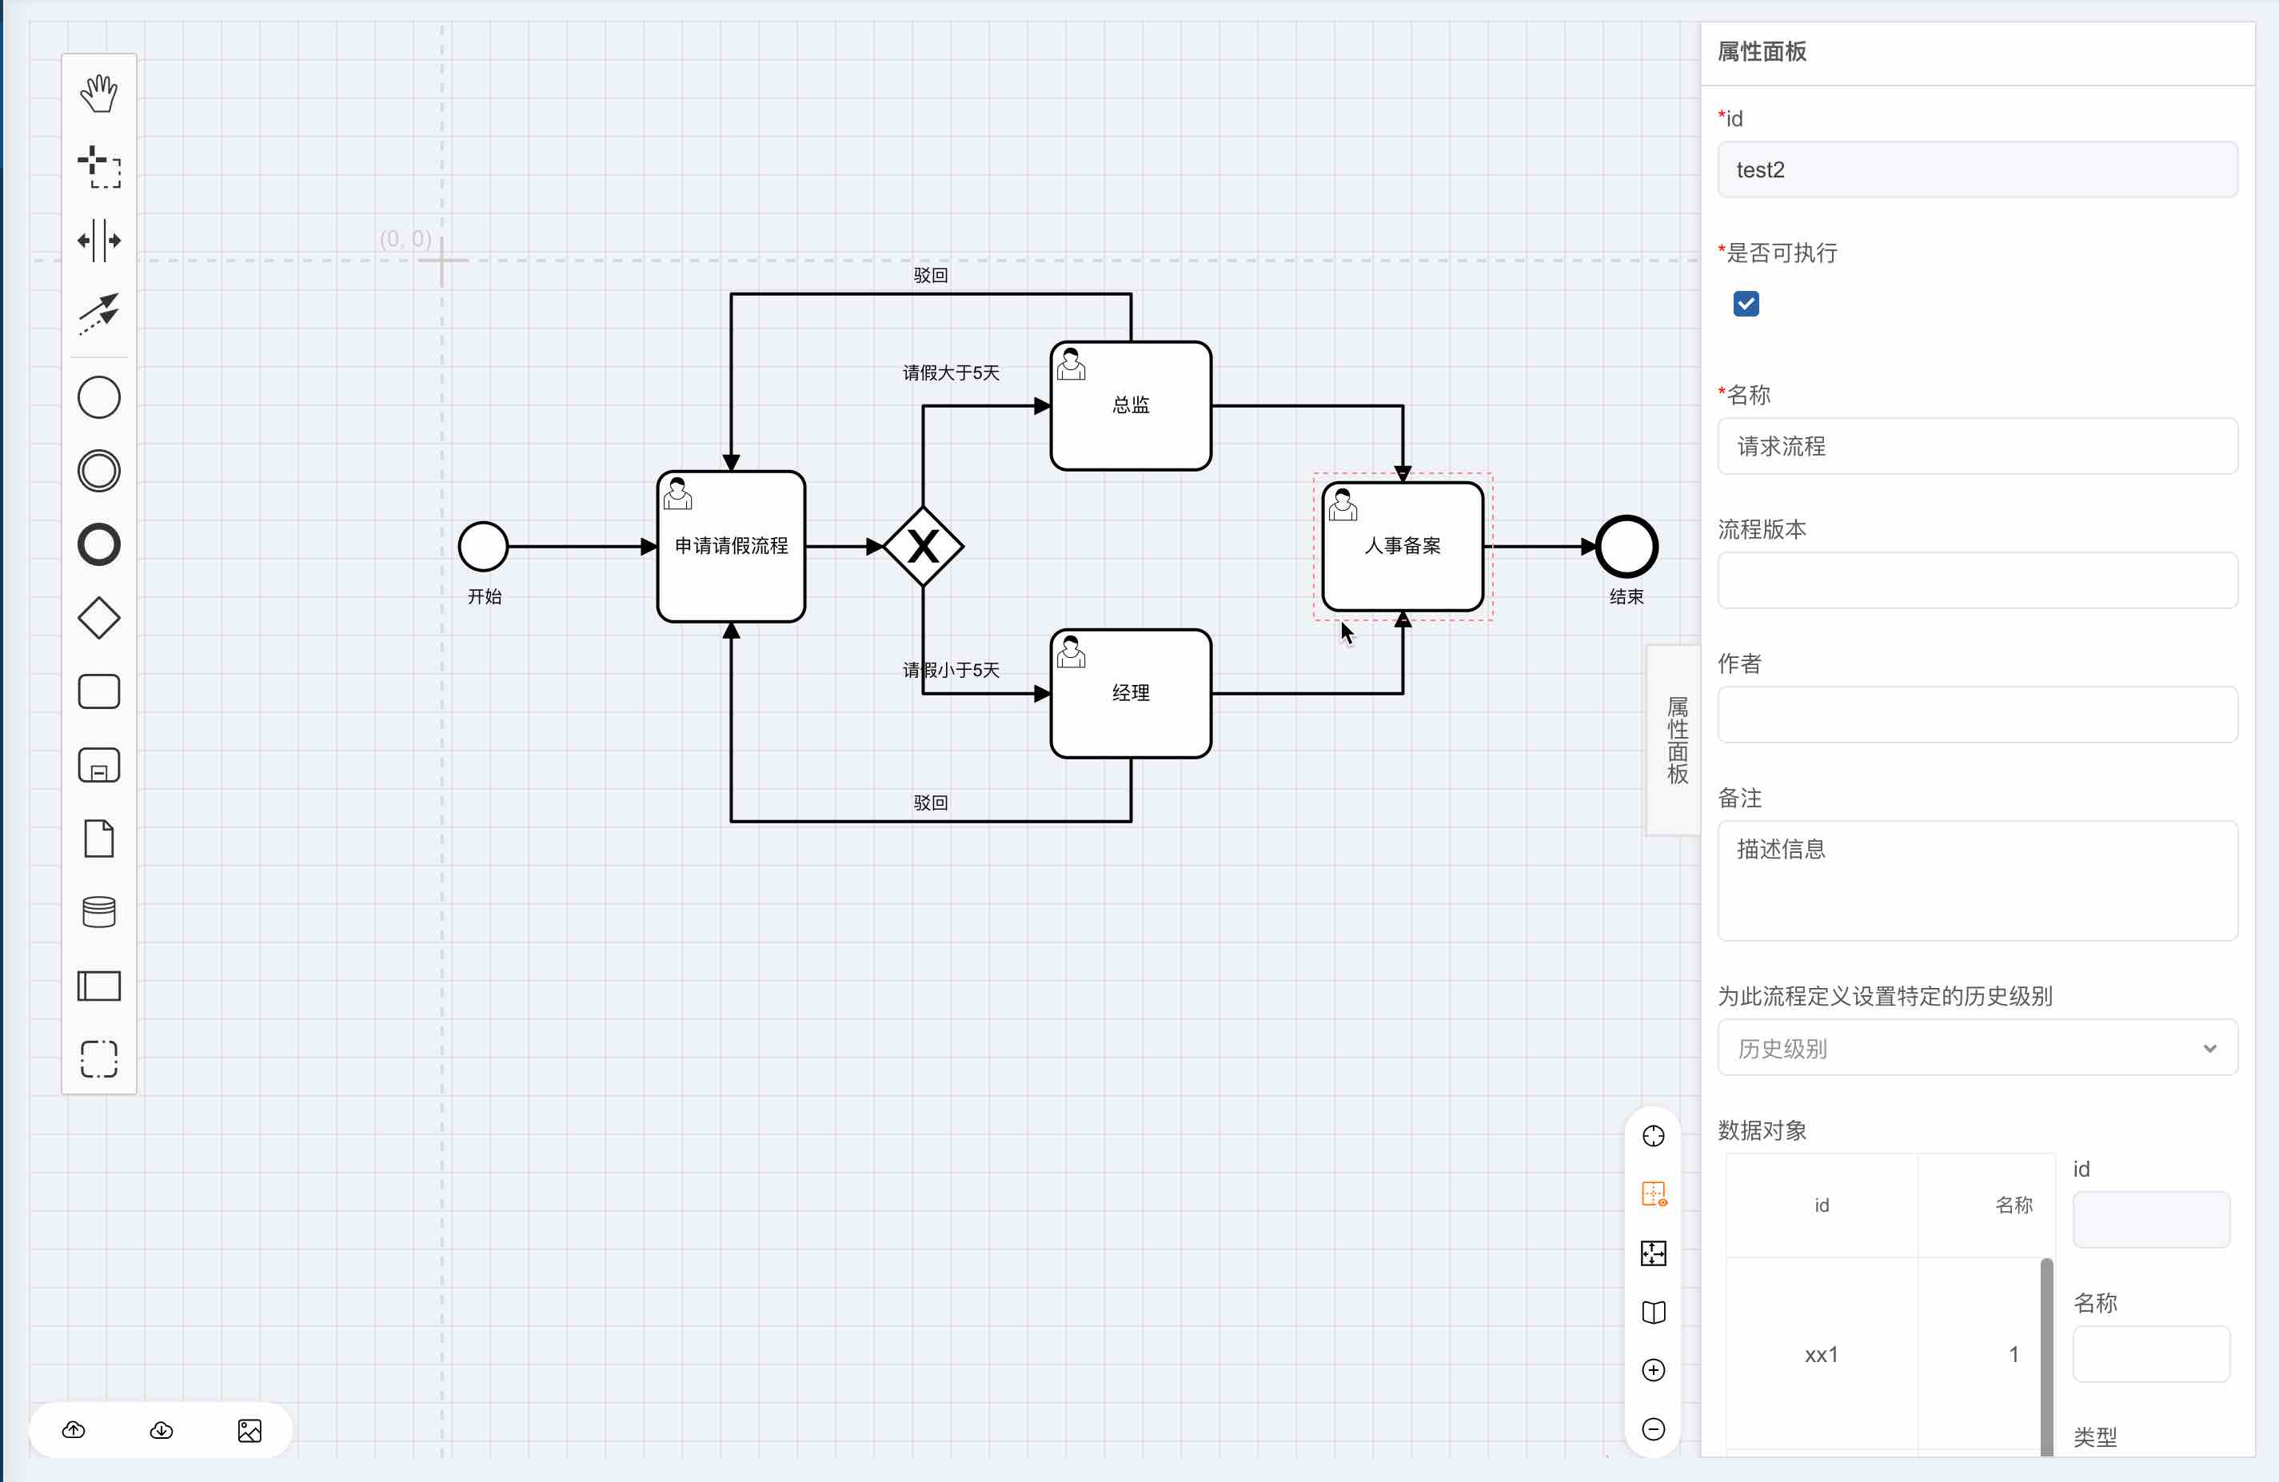The width and height of the screenshot is (2279, 1482).
Task: Uncheck the 是否可执行 checkbox
Action: click(x=1746, y=305)
